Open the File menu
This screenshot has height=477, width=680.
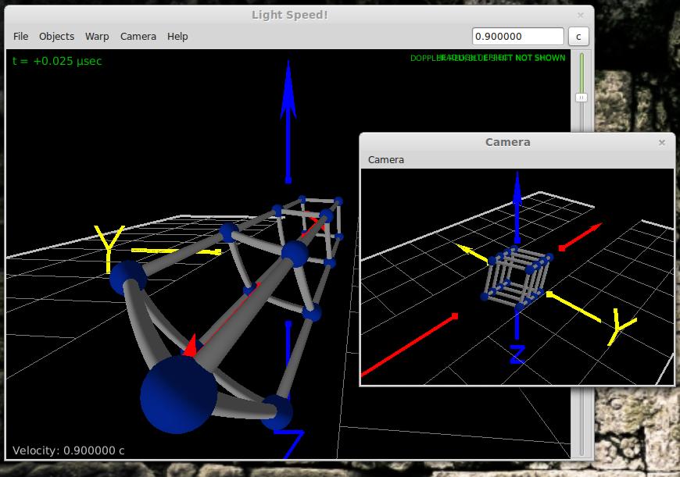coord(21,36)
